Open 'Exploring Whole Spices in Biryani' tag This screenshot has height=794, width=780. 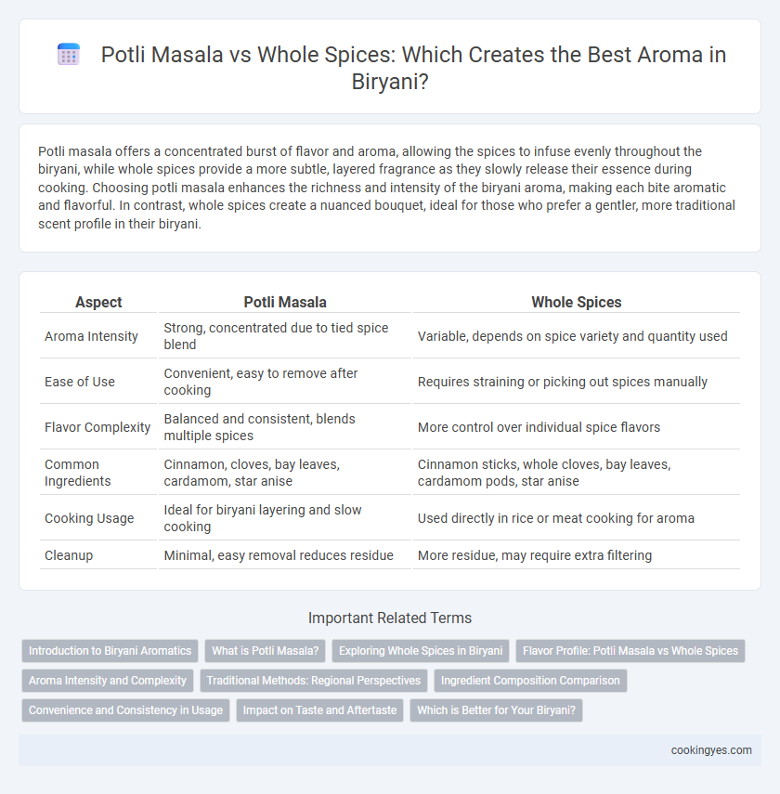421,651
